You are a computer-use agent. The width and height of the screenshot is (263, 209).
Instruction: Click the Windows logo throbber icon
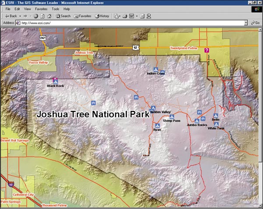pos(256,9)
